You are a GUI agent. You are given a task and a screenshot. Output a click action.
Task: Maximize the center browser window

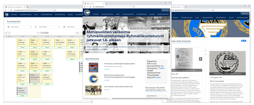point(165,3)
